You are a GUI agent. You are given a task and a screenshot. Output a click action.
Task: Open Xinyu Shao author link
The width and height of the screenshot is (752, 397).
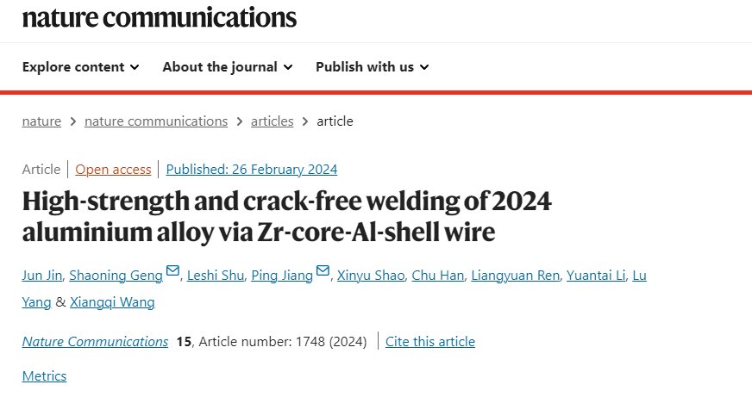tap(371, 276)
